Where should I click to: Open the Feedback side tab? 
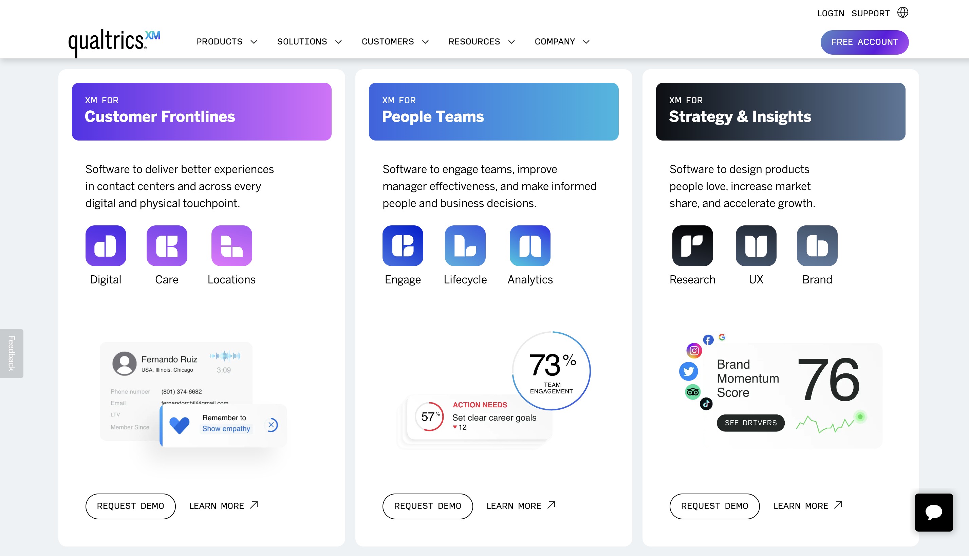point(12,353)
